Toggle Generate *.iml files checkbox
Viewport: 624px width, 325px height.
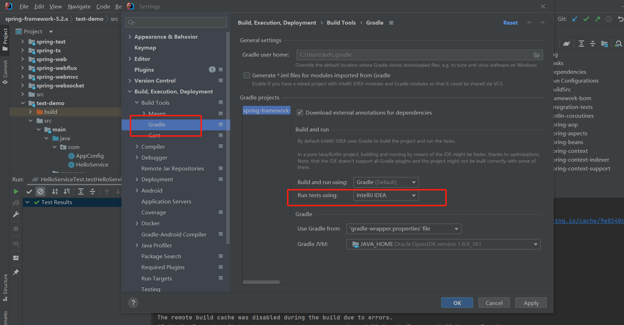tap(247, 75)
